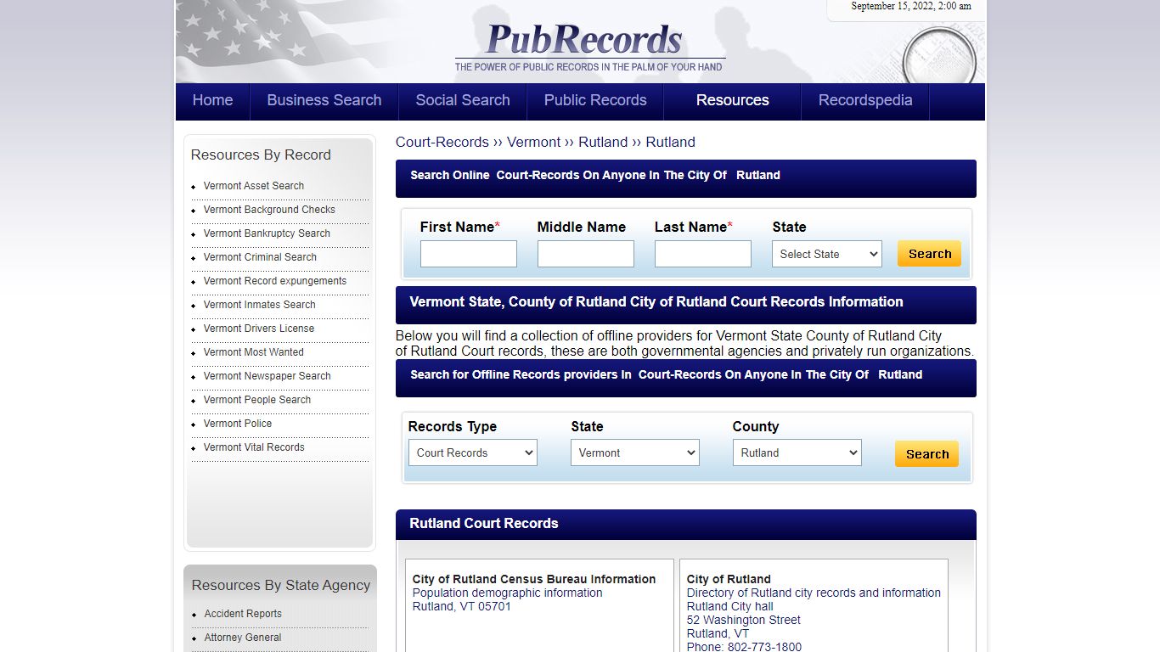
Task: Open Accident Reports link
Action: 243,614
